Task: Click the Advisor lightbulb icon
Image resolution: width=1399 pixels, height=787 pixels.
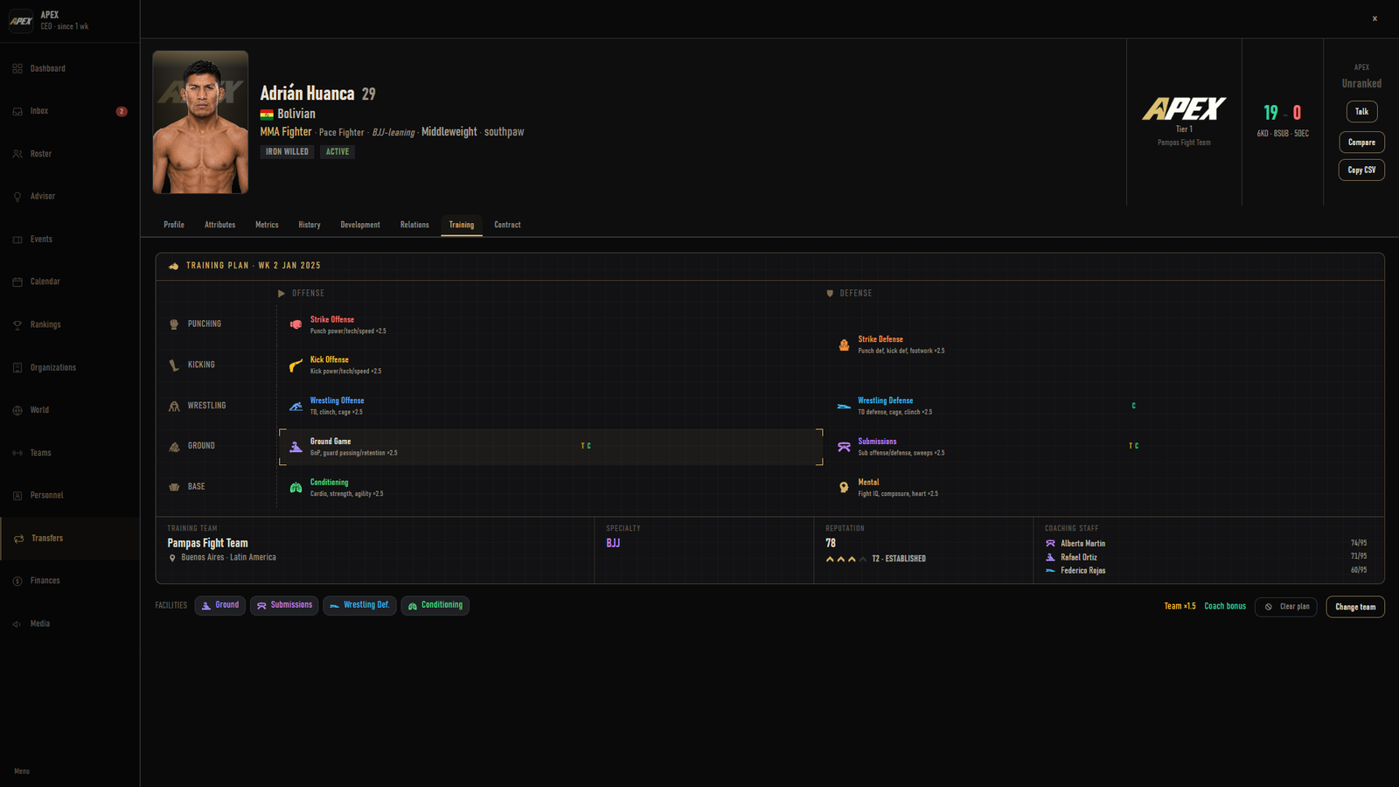Action: pos(17,197)
